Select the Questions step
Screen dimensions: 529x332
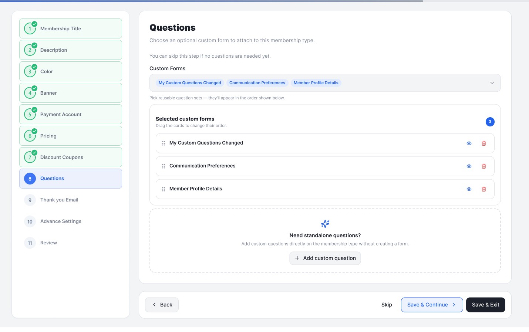coord(71,179)
